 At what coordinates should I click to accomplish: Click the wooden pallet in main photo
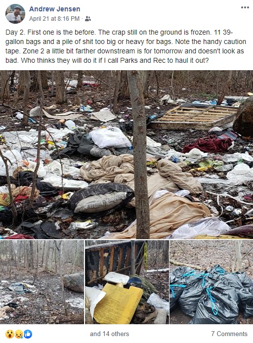click(x=193, y=117)
